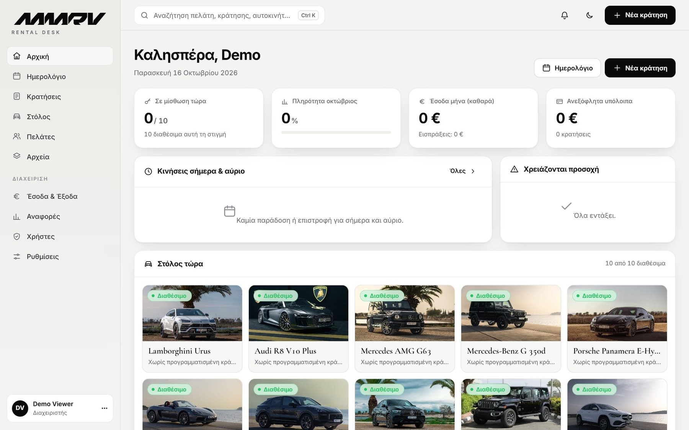
Task: Click the home icon in sidebar
Action: 16,56
